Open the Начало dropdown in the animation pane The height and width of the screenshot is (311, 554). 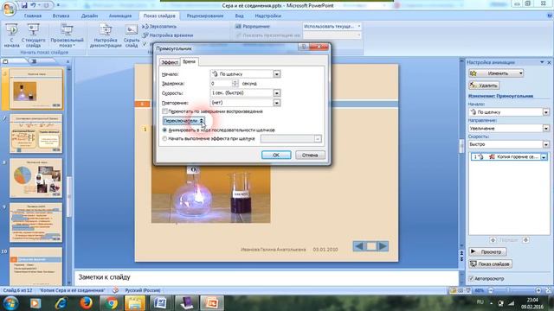[546, 112]
